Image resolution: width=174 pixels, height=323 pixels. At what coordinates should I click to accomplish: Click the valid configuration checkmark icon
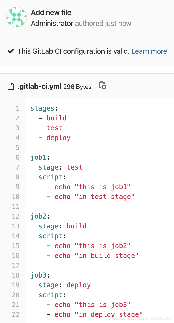[x=11, y=51]
